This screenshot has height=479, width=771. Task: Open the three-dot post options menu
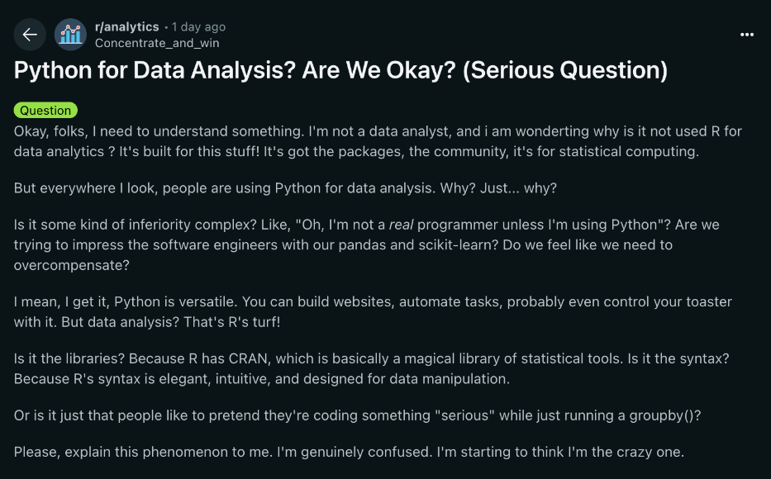pyautogui.click(x=747, y=35)
